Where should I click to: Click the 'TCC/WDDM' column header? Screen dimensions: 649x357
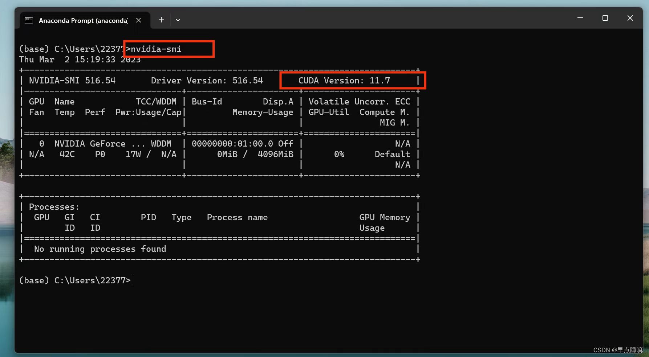tap(156, 102)
